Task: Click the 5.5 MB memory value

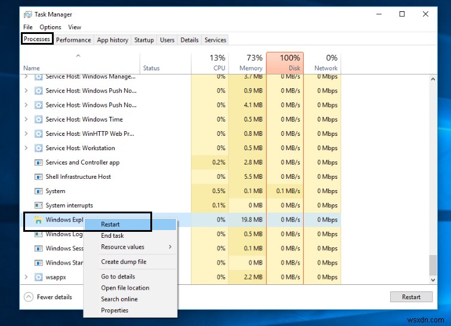Action: [253, 176]
